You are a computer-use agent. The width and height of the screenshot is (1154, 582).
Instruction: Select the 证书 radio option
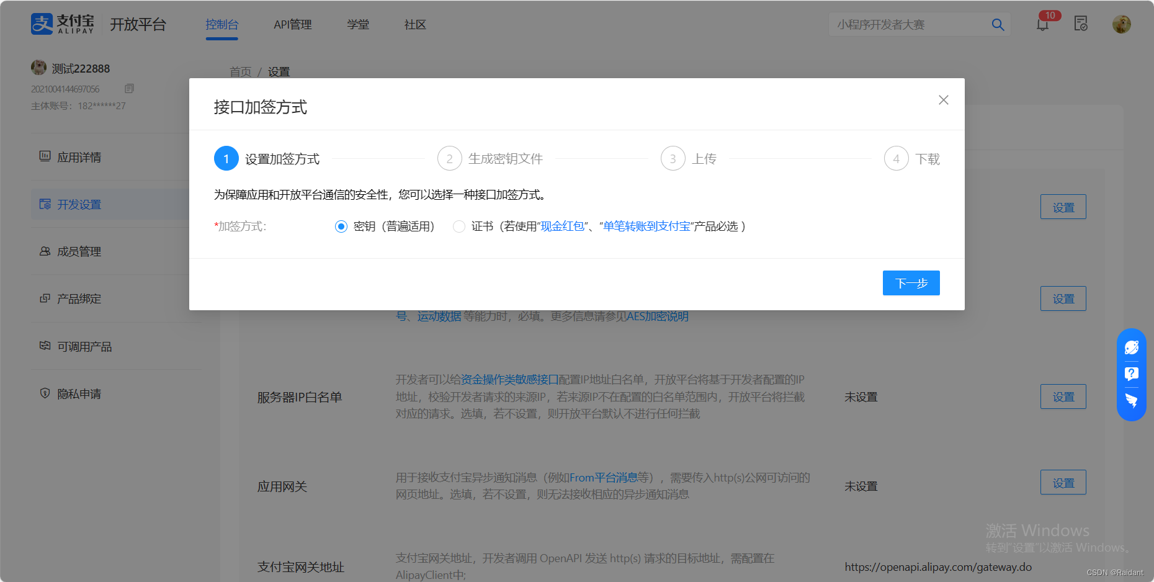[x=459, y=226]
